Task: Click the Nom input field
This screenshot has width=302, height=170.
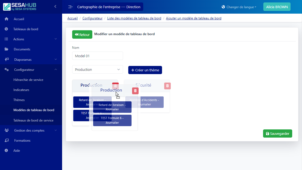Action: 97,56
